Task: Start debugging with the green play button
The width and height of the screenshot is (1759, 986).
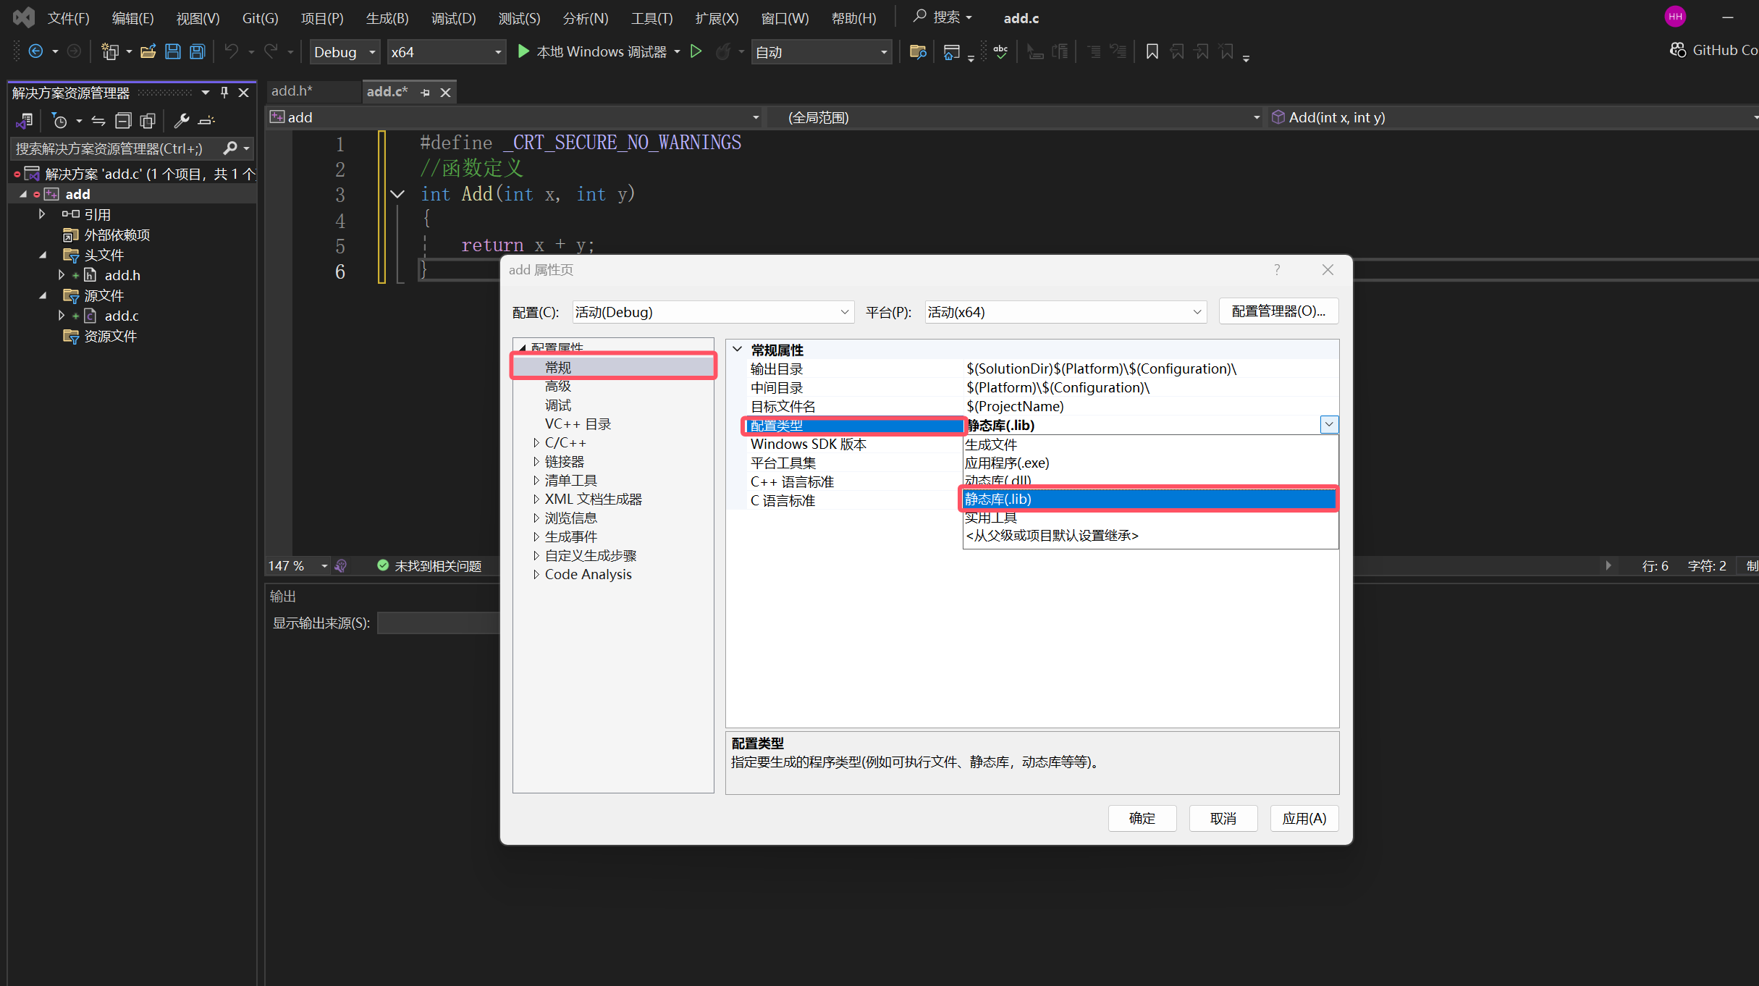Action: tap(523, 52)
